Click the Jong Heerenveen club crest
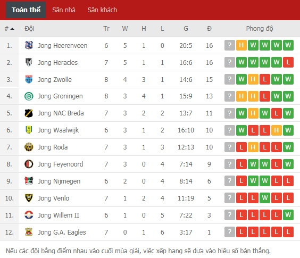Viewport: 300px width, 258px height. (29, 45)
